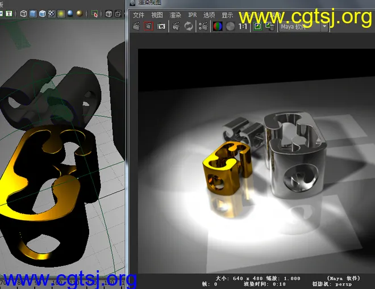Open the Maya 软件 renderer dropdown

304,27
